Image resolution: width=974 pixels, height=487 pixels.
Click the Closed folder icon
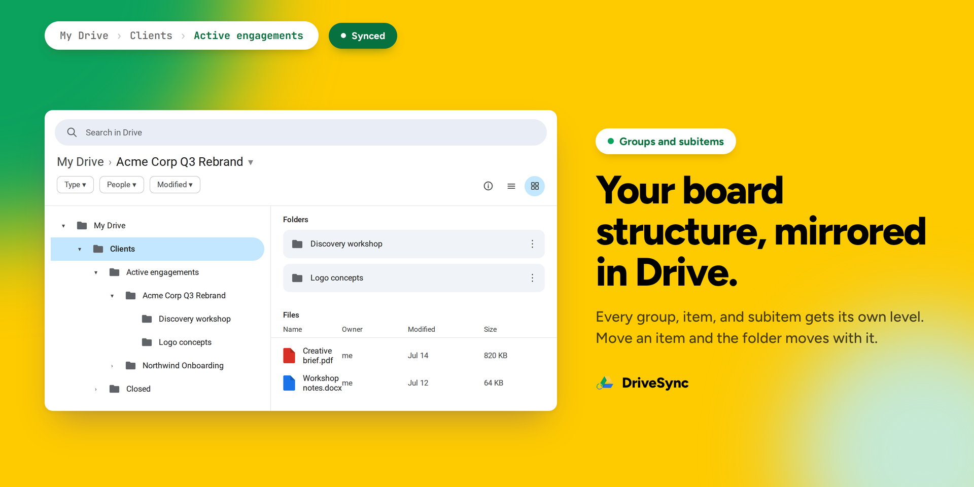pyautogui.click(x=114, y=389)
